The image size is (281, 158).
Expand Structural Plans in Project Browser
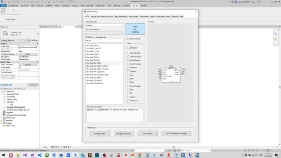tap(4, 94)
